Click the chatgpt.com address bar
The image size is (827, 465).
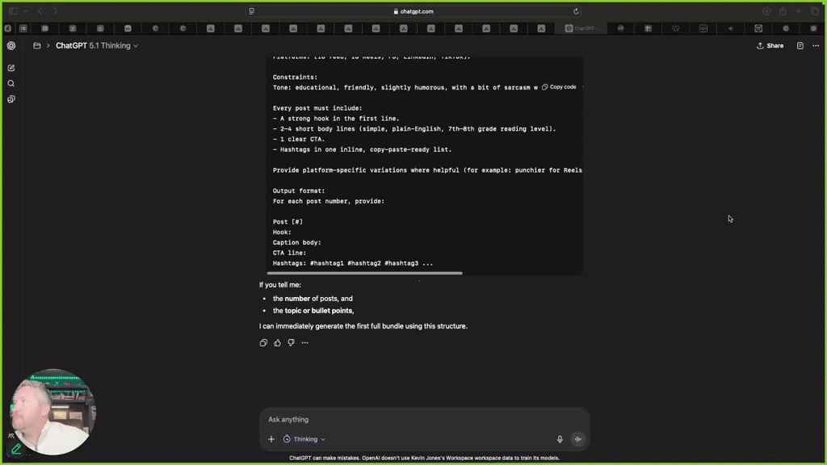(413, 11)
